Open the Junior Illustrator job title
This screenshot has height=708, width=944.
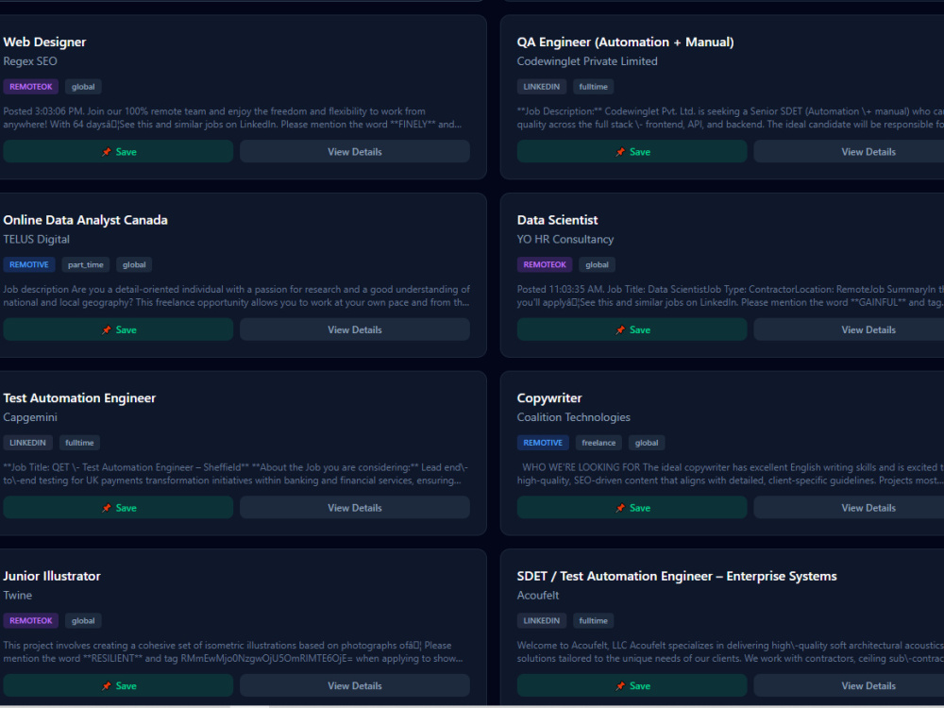(52, 576)
